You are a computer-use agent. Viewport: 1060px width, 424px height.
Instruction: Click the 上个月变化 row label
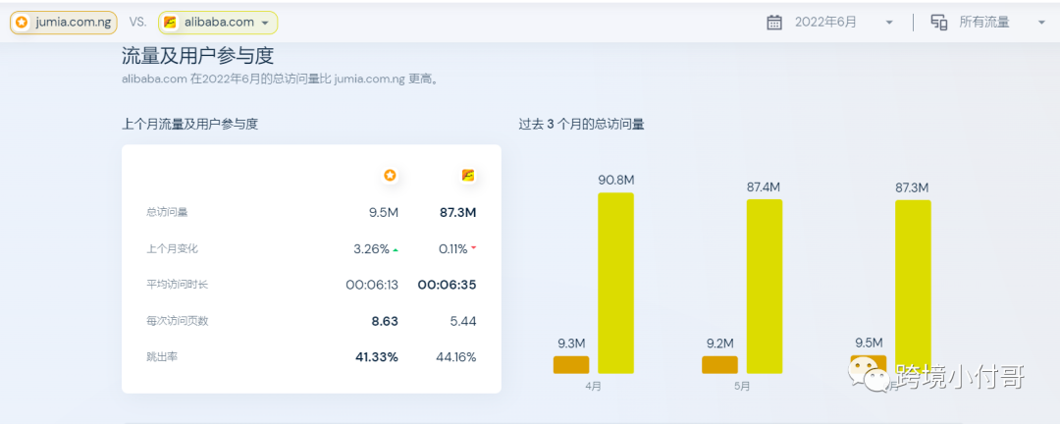click(x=173, y=249)
